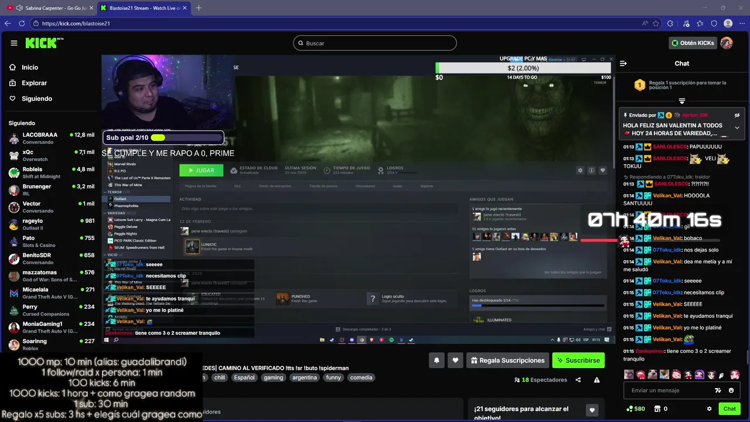This screenshot has width=750, height=422.
Task: Click the Obtén KICKs button
Action: click(693, 43)
